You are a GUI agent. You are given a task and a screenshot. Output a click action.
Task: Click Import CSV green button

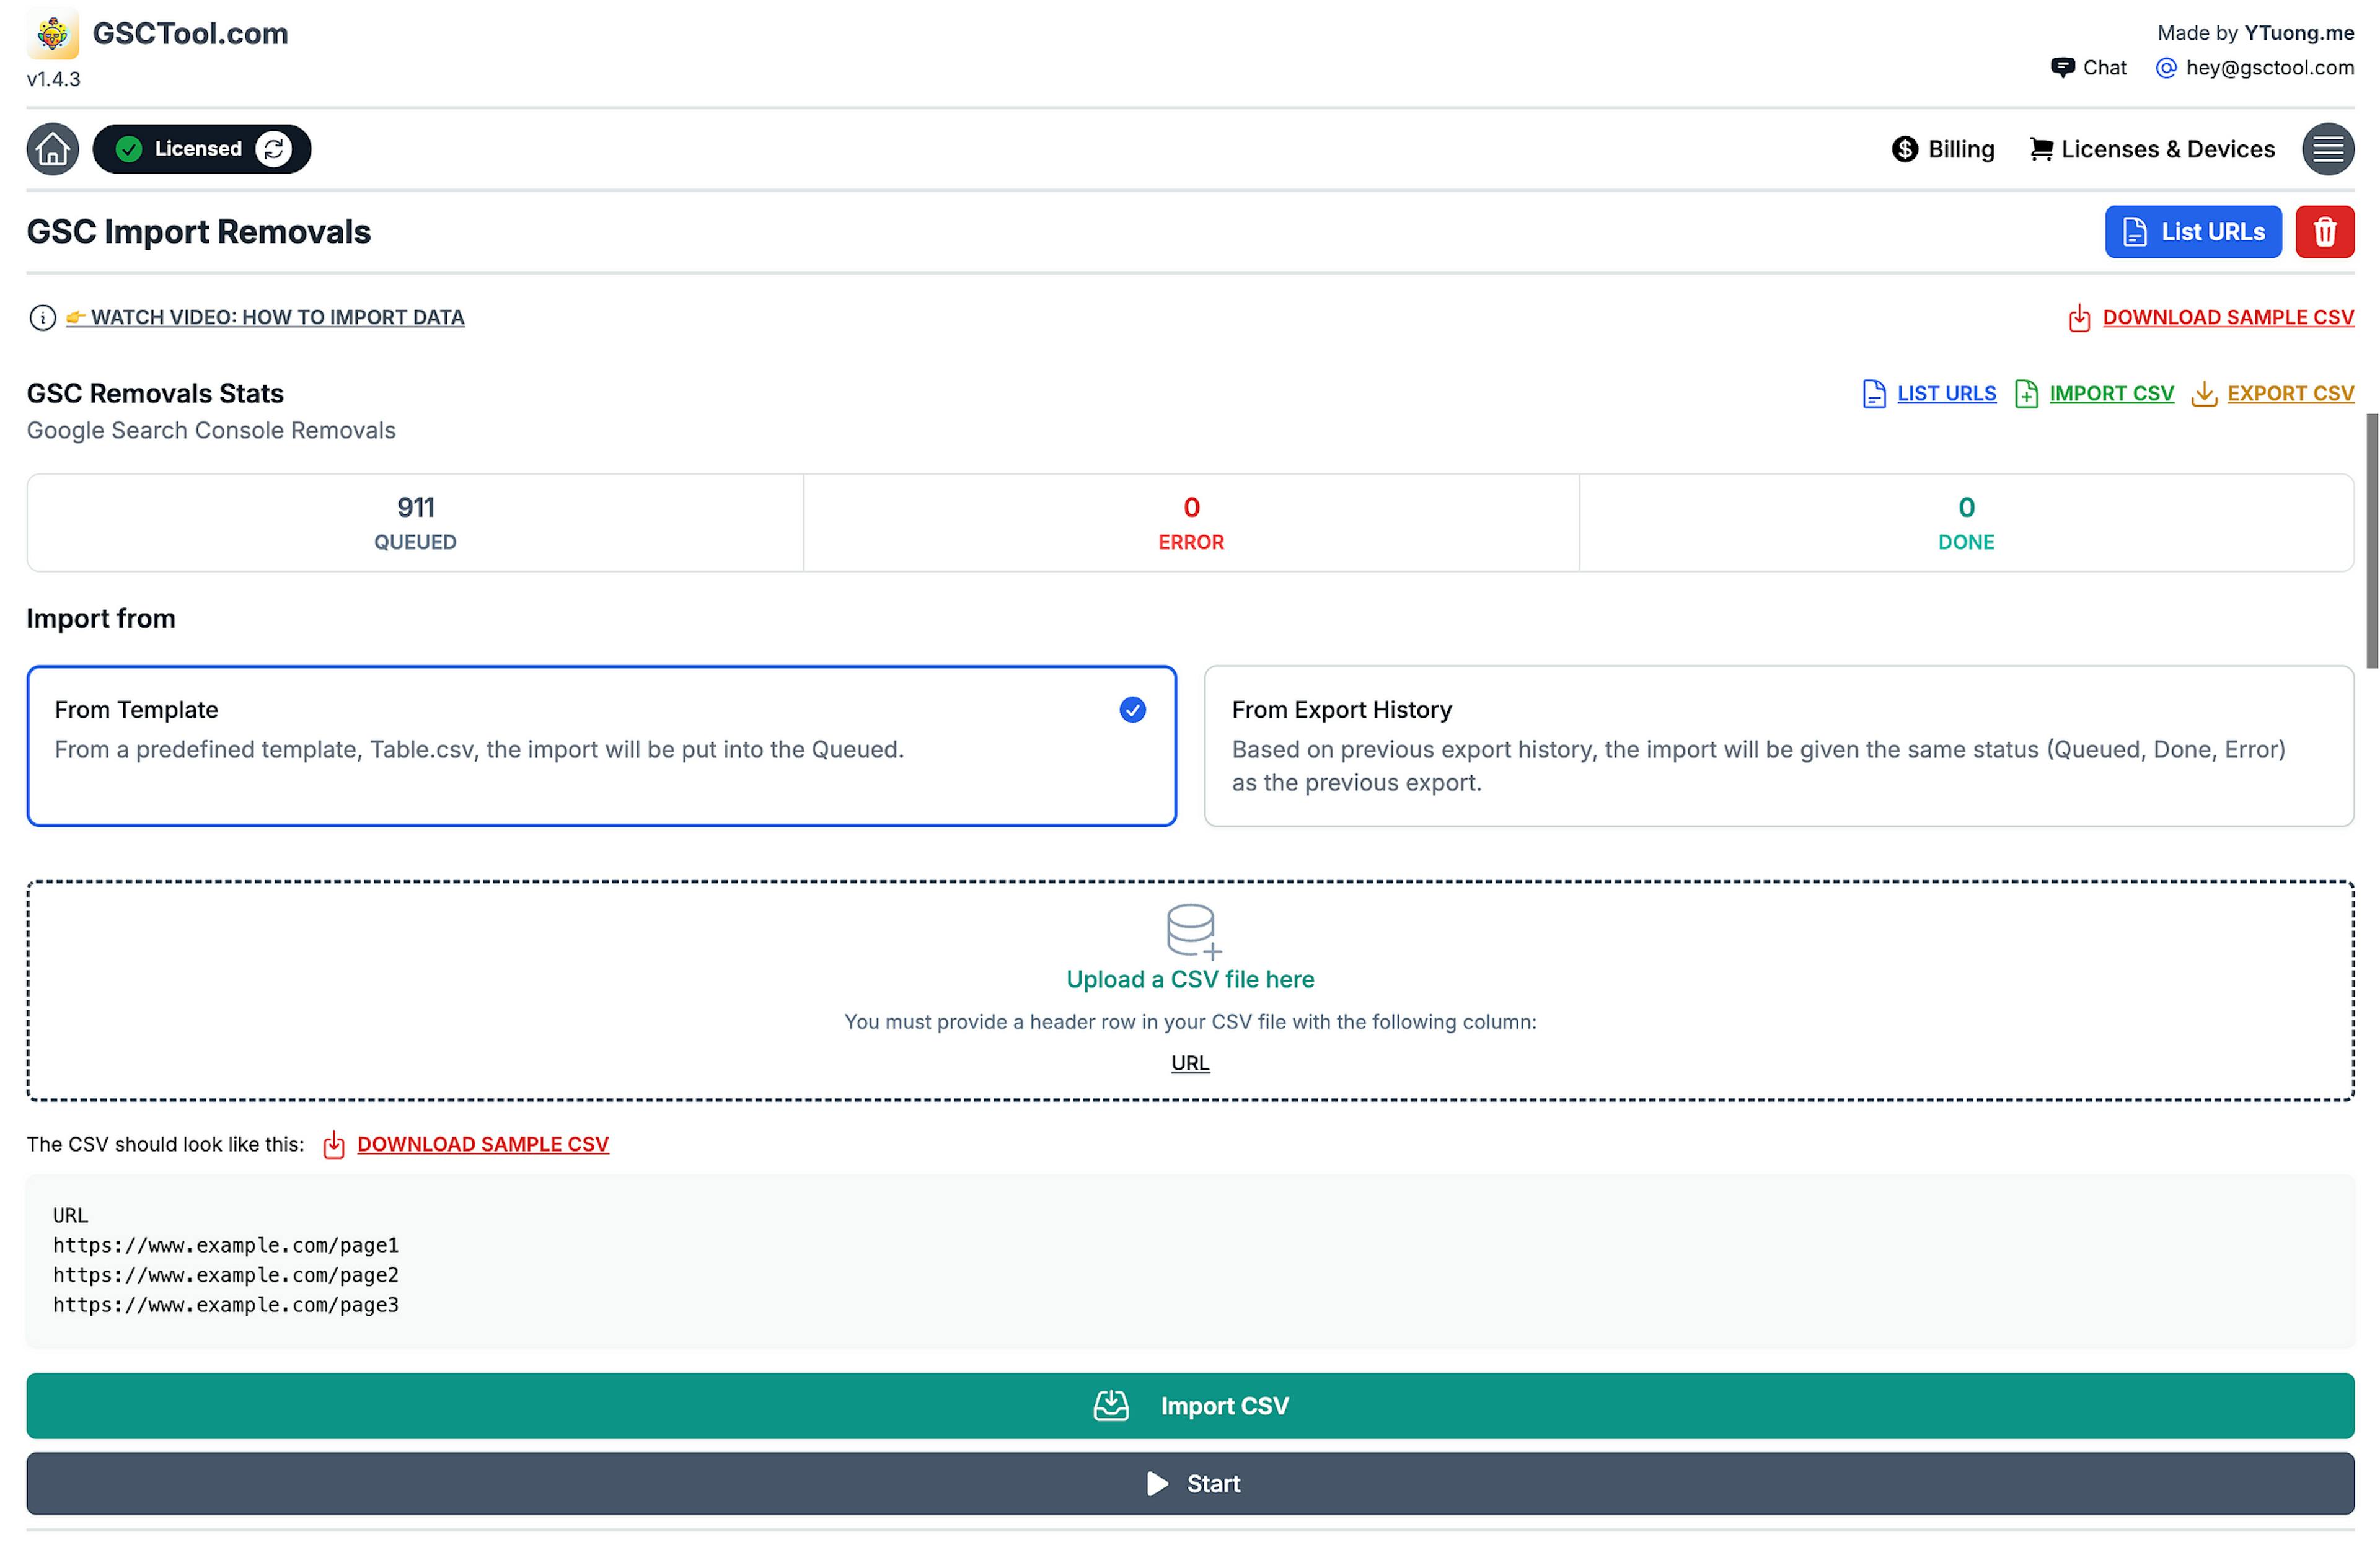pyautogui.click(x=1190, y=1405)
